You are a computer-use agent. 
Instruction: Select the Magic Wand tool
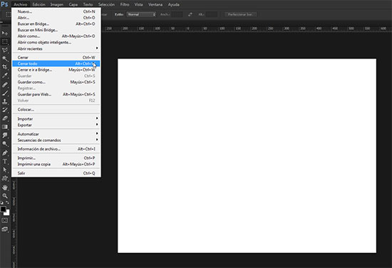5,58
